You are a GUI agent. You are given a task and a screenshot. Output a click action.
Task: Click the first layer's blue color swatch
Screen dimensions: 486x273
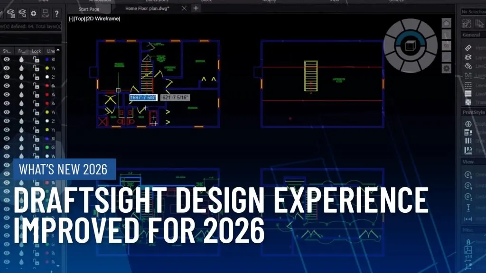(47, 59)
